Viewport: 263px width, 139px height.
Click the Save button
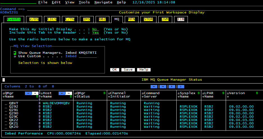pos(128,69)
